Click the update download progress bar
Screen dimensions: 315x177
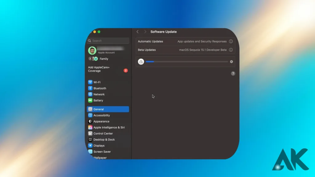click(187, 62)
